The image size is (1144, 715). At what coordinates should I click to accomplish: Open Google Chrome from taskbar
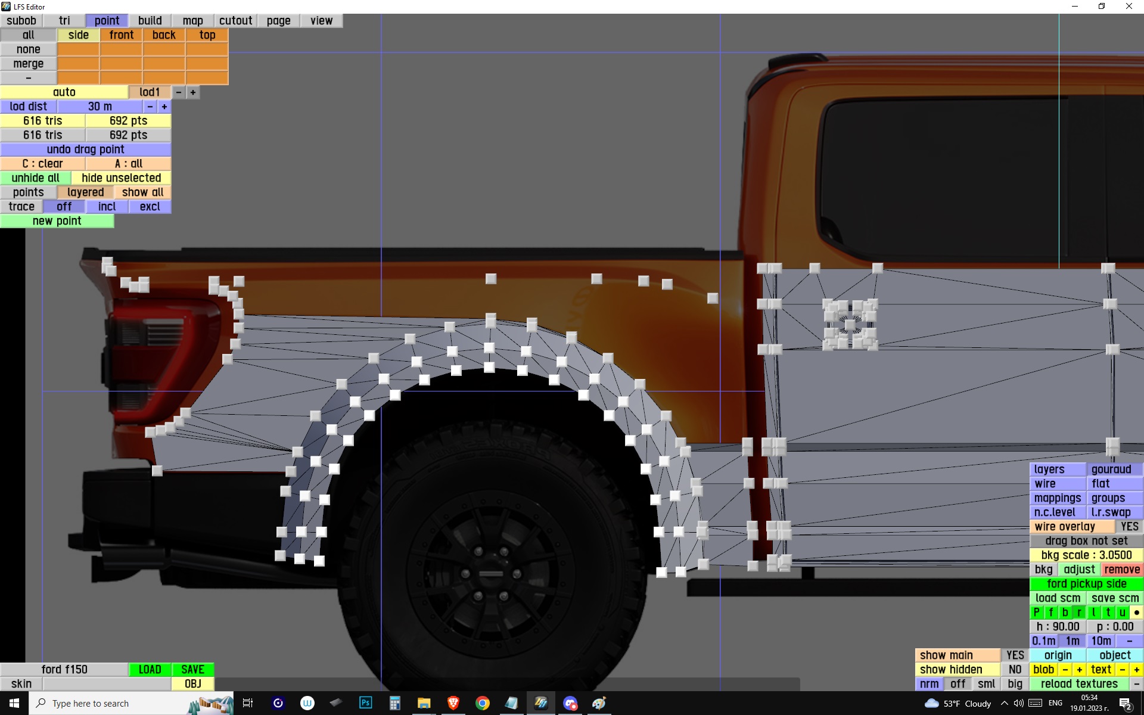482,703
